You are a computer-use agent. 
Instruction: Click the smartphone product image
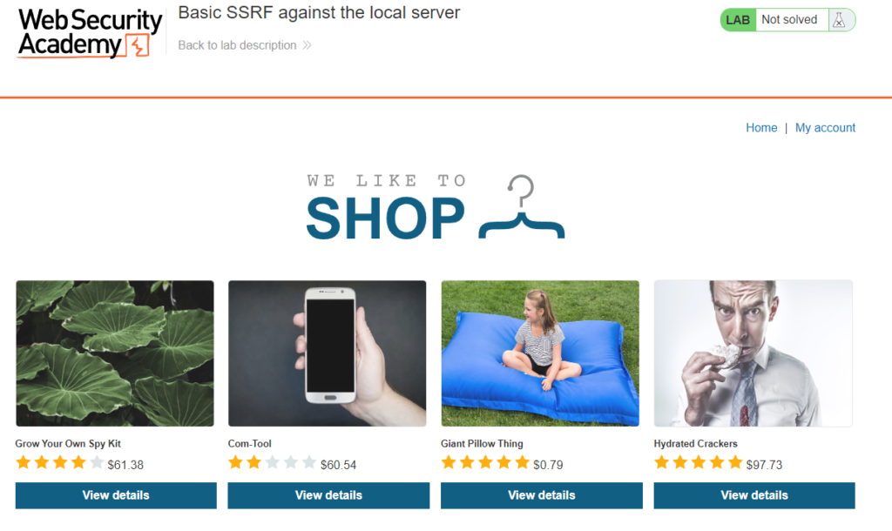(328, 353)
